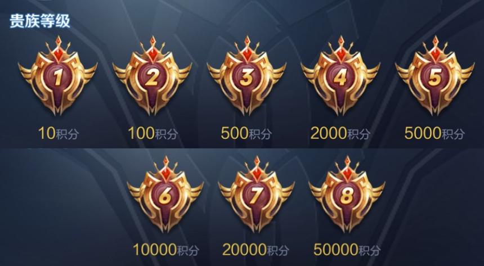484x266 pixels.
Task: Select the 5000积分 label
Action: pos(434,133)
